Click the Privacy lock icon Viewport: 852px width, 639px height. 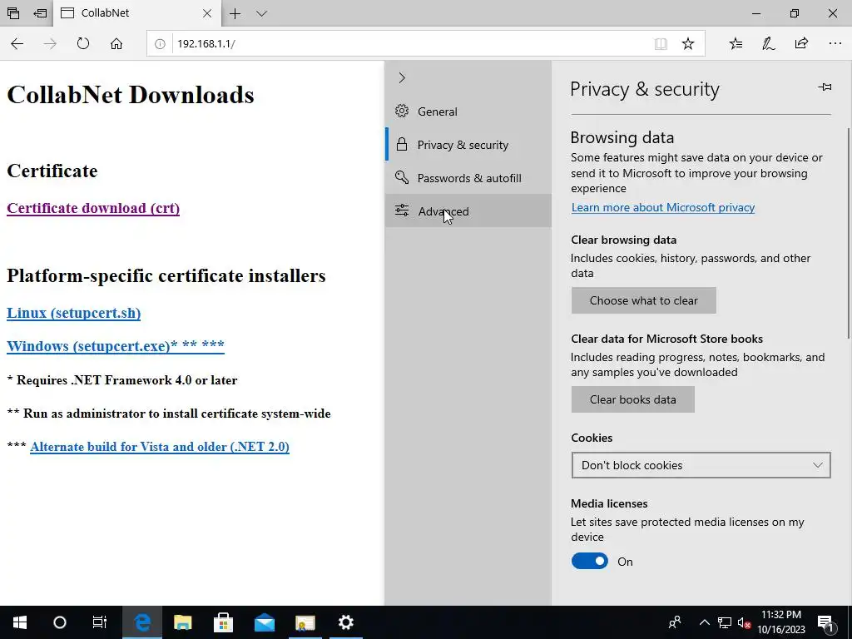402,144
